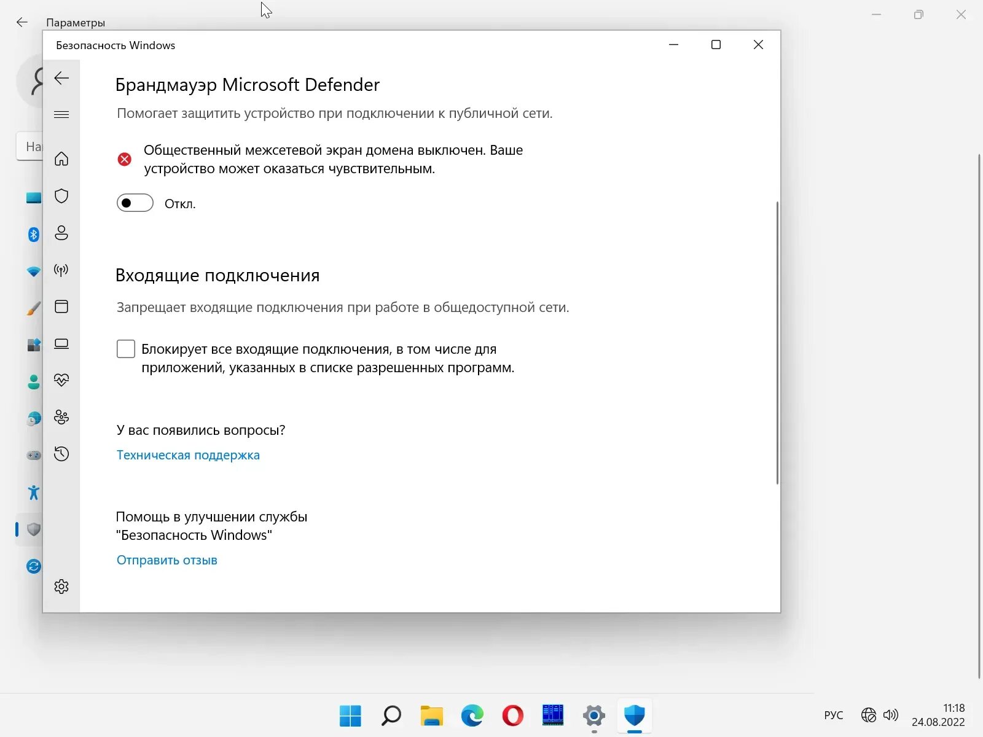Open Bluetooth category in Settings sidebar
Image resolution: width=983 pixels, height=737 pixels.
33,234
